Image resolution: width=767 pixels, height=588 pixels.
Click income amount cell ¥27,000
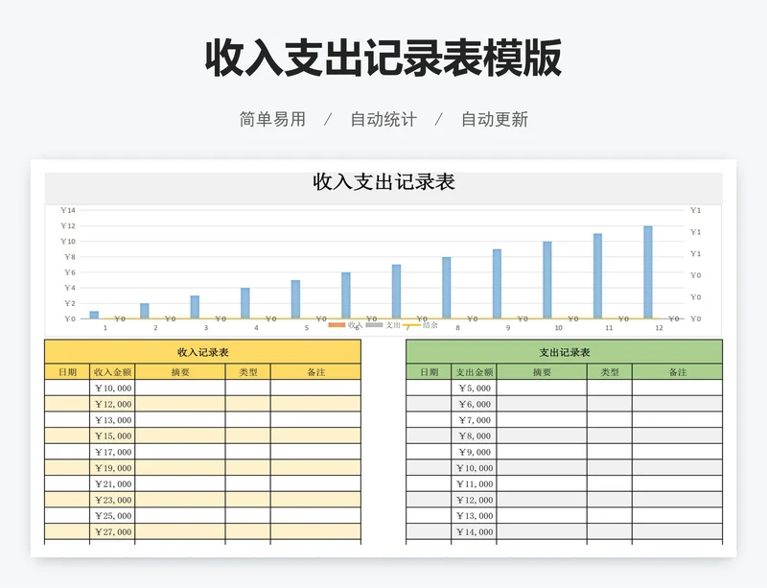pos(112,531)
